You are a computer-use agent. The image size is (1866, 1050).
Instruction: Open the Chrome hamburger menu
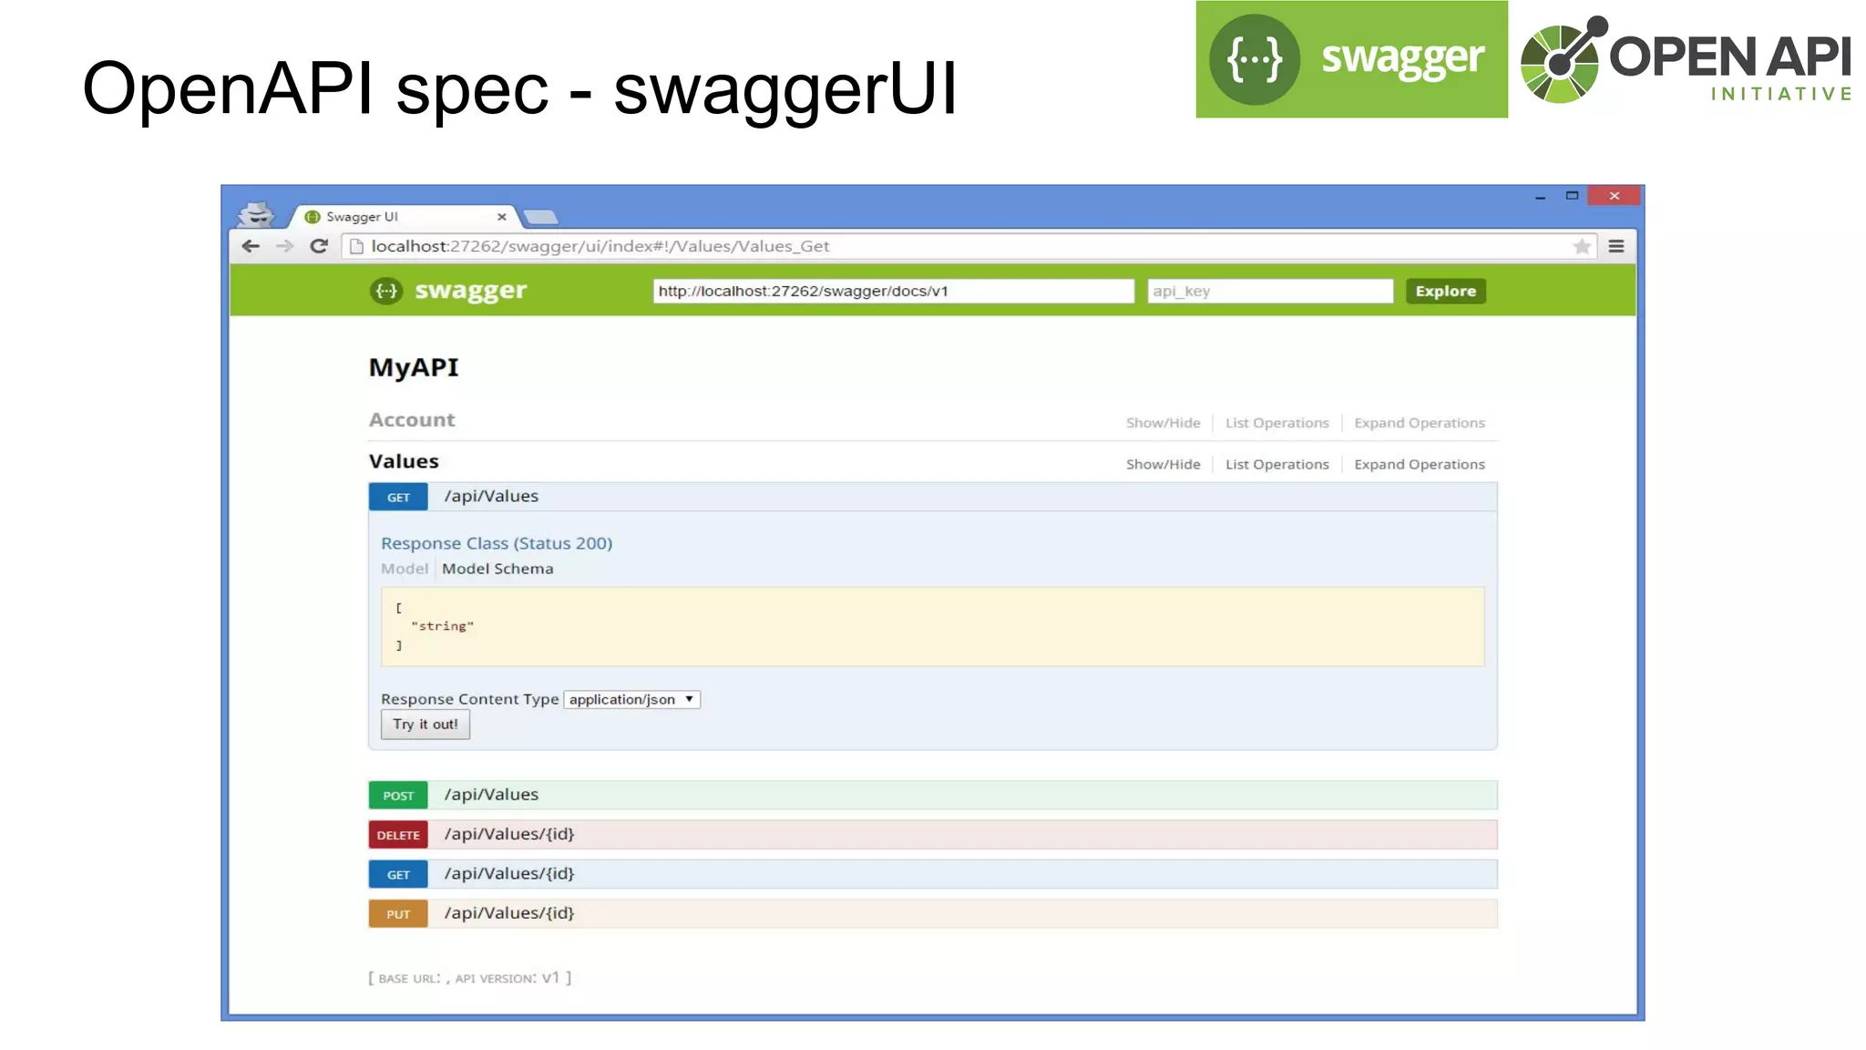(x=1616, y=246)
